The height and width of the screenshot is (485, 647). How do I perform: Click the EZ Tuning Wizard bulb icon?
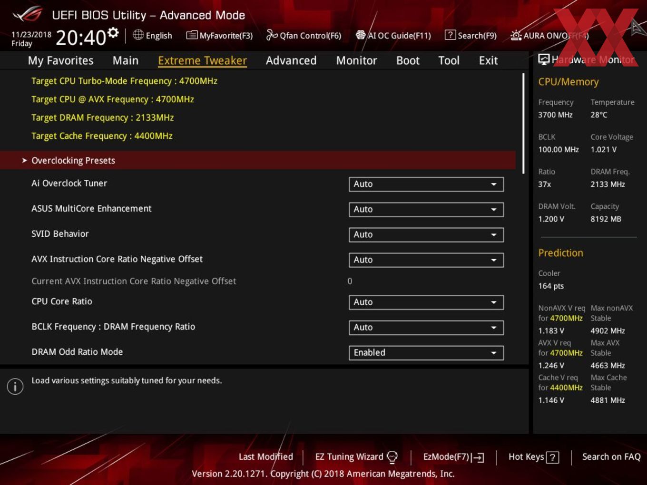[x=392, y=457]
